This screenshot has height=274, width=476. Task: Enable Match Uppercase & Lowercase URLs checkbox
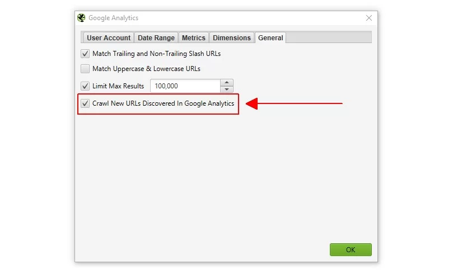click(x=85, y=69)
